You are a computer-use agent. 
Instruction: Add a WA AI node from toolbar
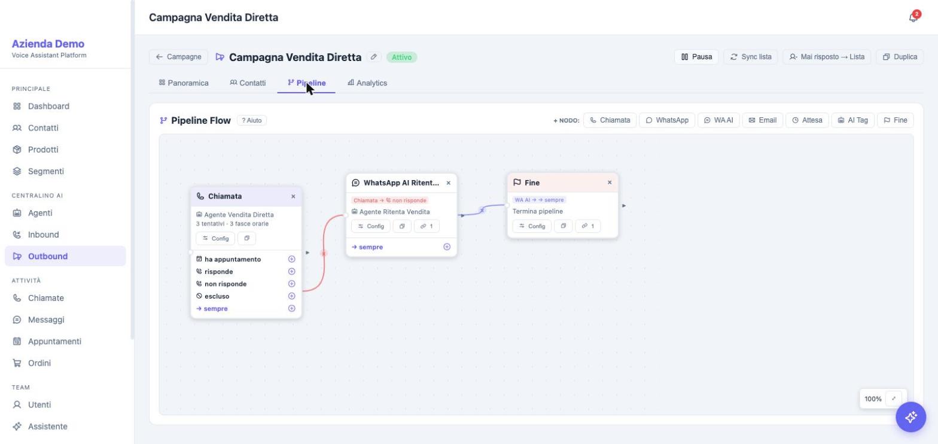click(x=718, y=120)
